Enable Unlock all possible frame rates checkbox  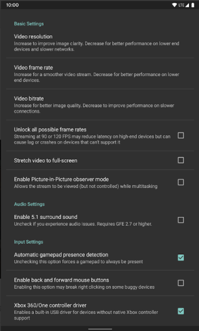point(181,136)
